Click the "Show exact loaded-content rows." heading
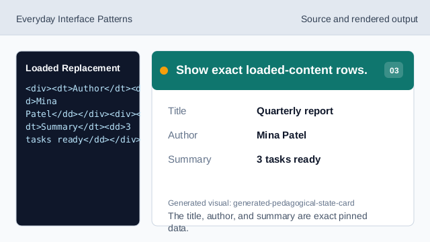 (271, 70)
